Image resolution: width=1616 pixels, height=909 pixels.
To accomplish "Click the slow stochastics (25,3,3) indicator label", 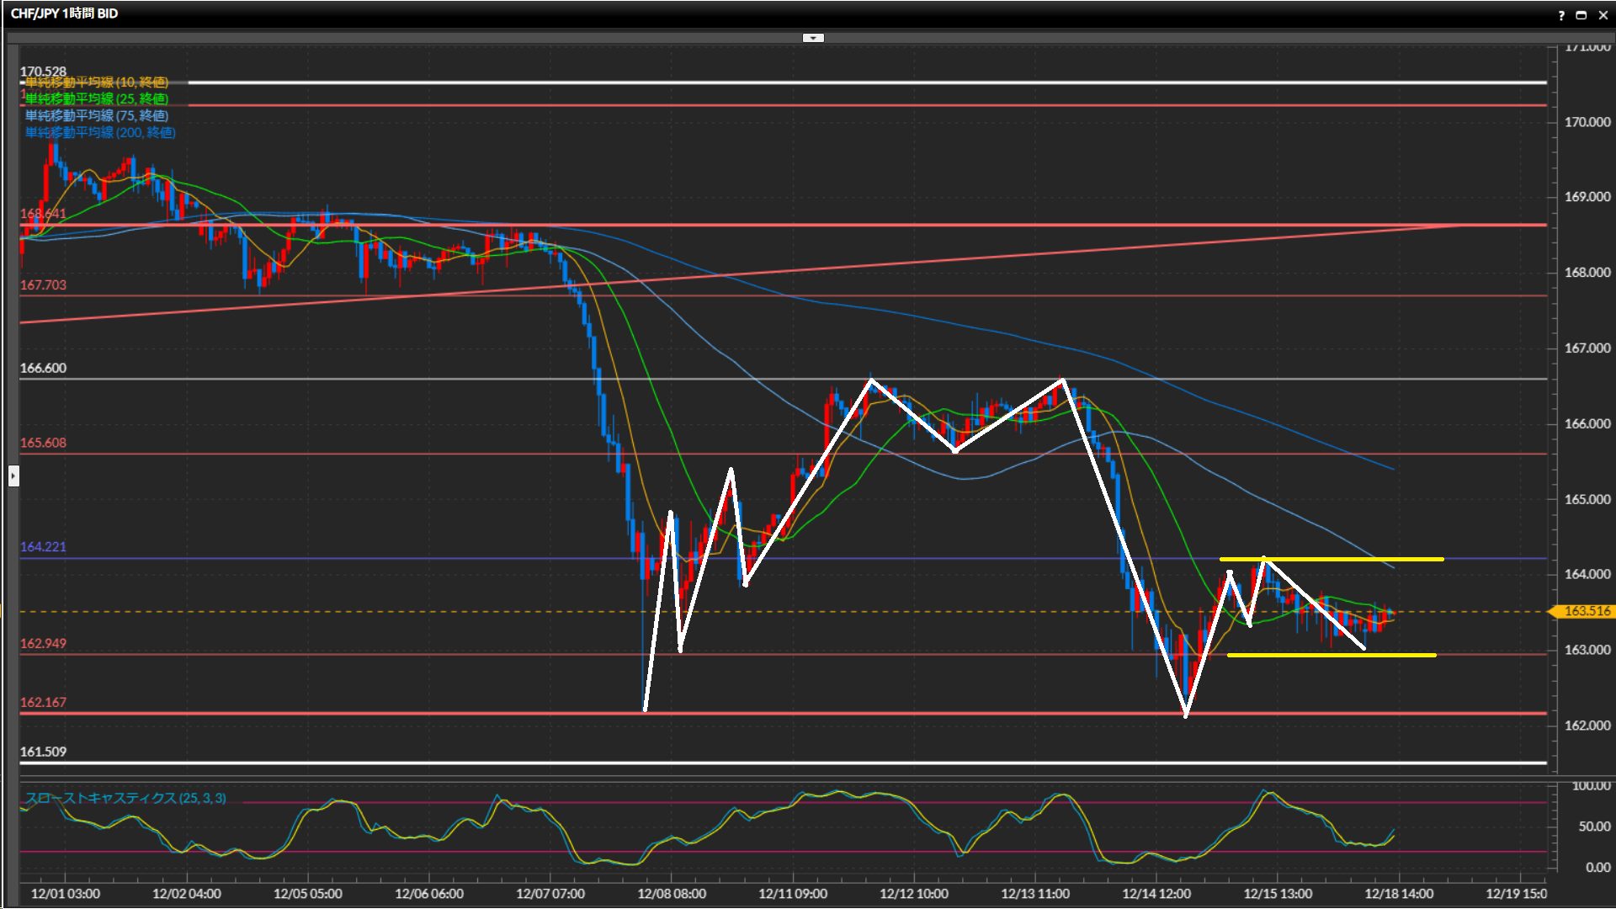I will (x=125, y=798).
